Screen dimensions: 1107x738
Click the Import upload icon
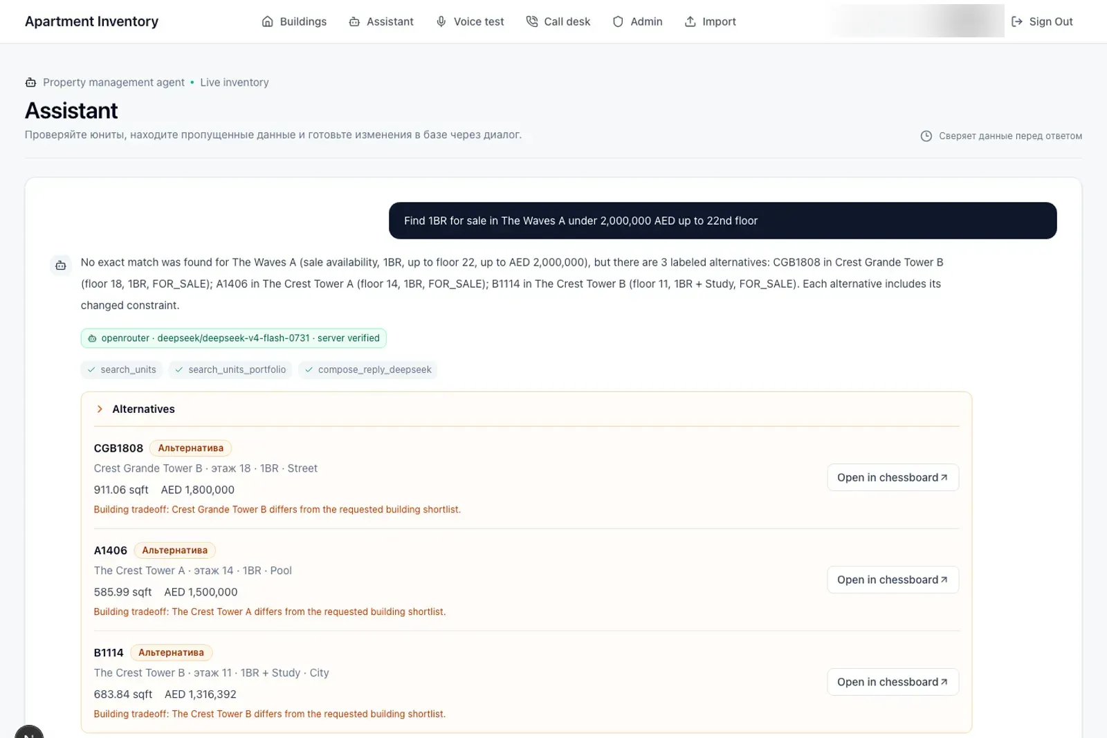[690, 21]
